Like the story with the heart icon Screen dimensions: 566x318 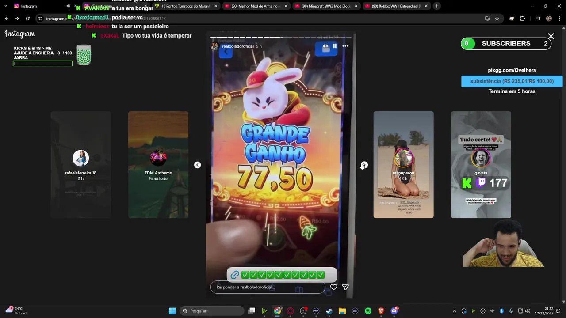coord(334,287)
